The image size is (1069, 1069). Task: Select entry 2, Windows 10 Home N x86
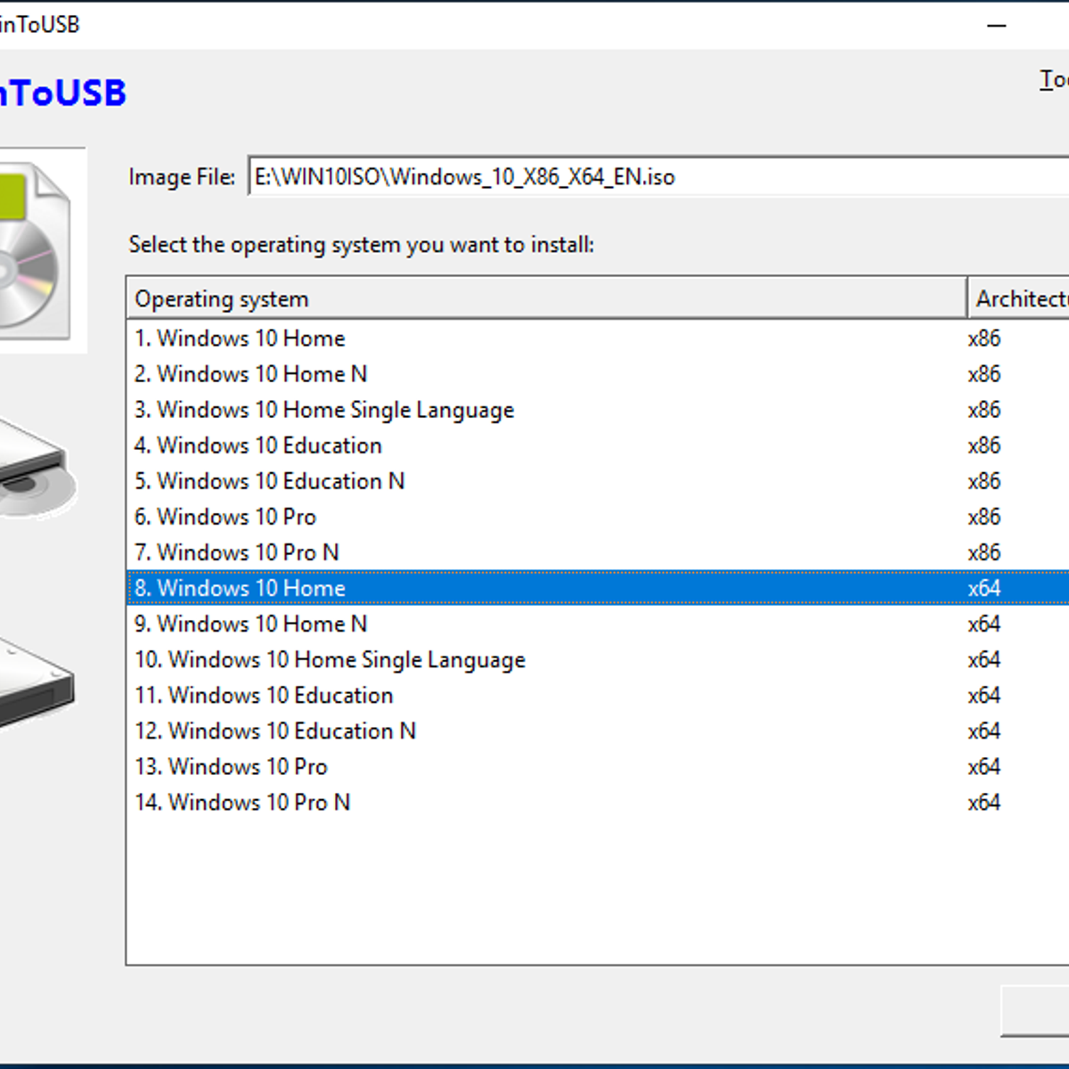[x=251, y=374]
